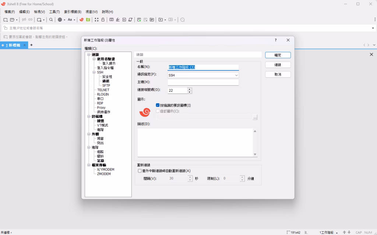This screenshot has width=377, height=235.
Task: Click the 確定 button
Action: pyautogui.click(x=278, y=55)
